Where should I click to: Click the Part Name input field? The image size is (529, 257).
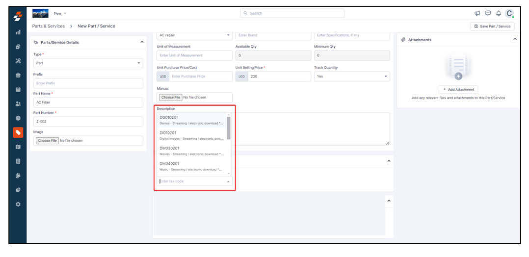click(x=88, y=103)
